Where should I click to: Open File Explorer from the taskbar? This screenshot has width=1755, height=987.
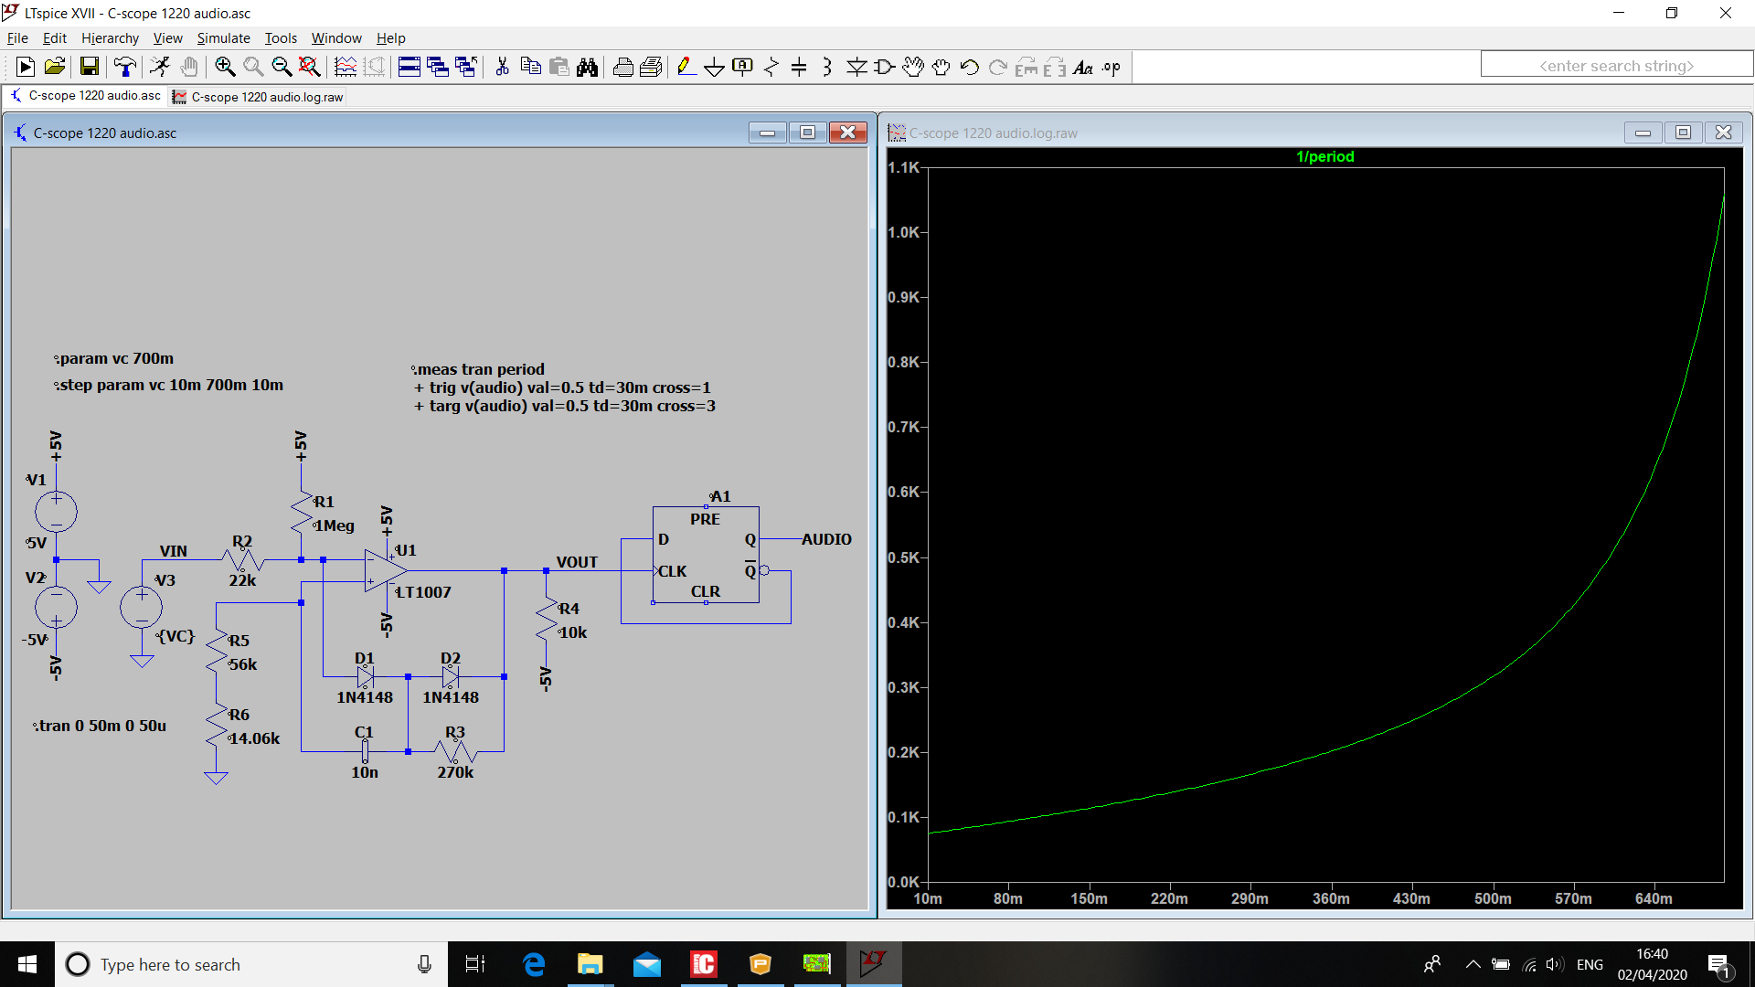[x=590, y=964]
